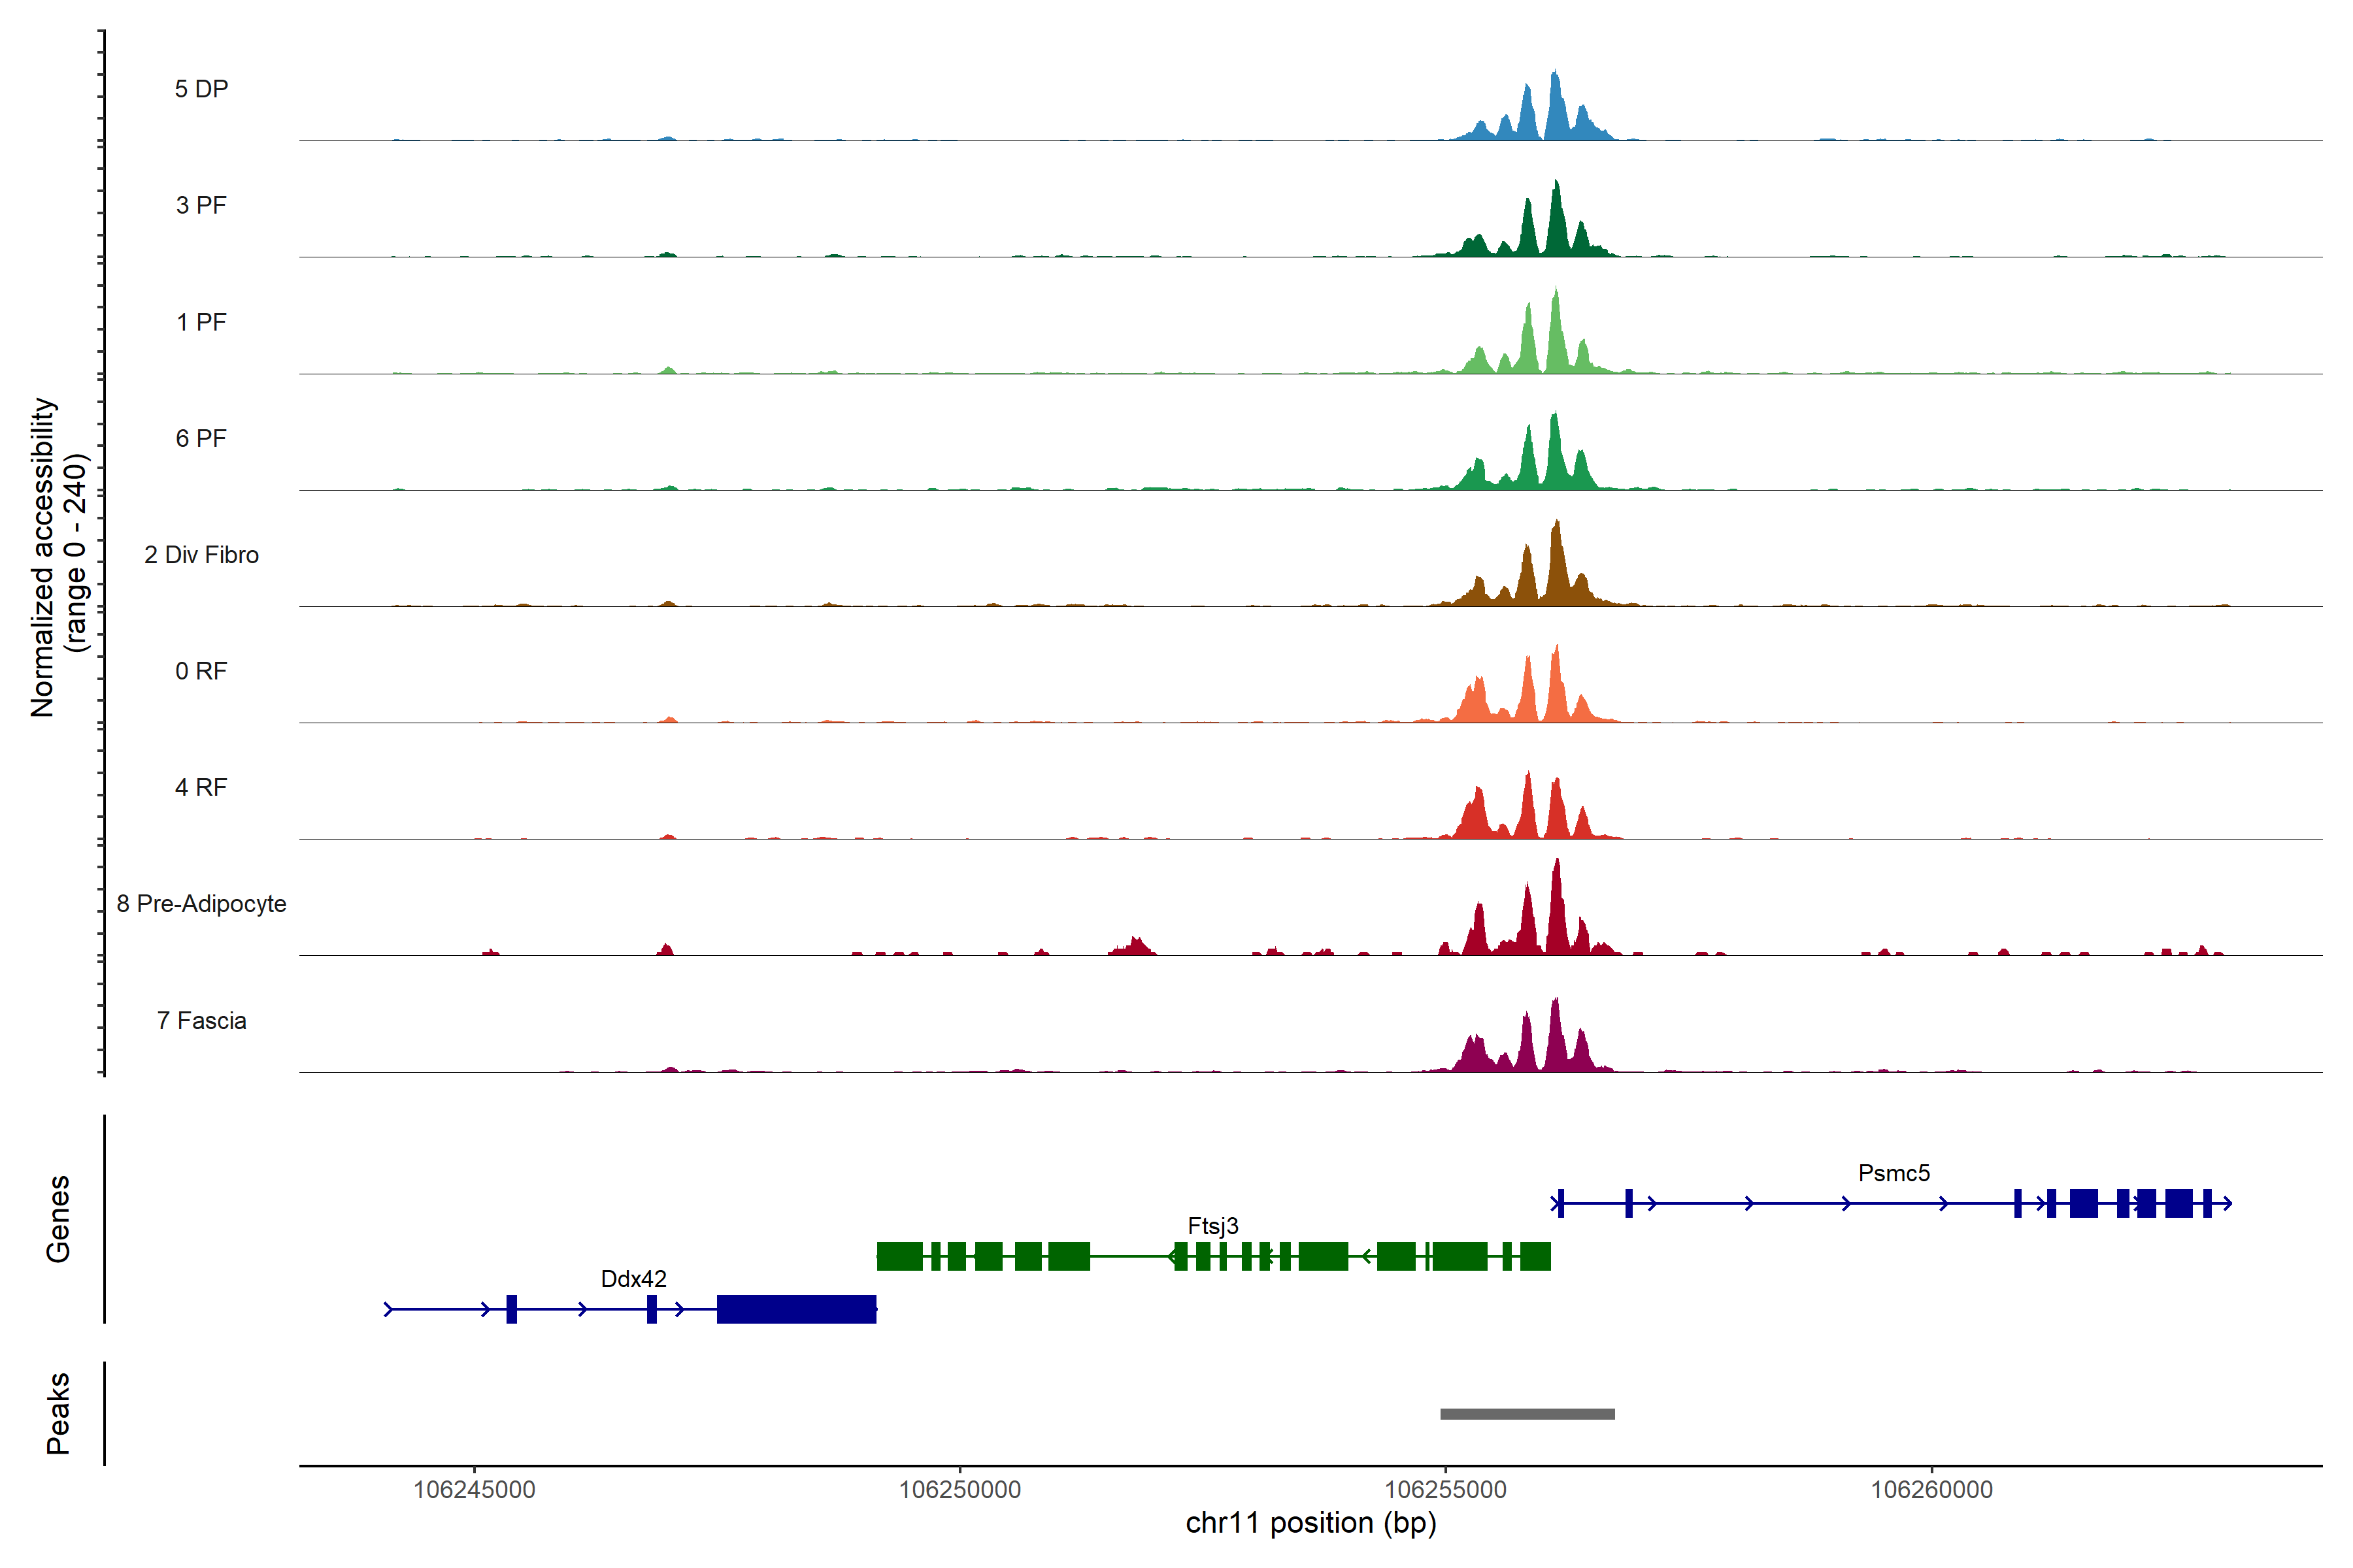Click the 106245000 axis tick label

click(x=475, y=1490)
